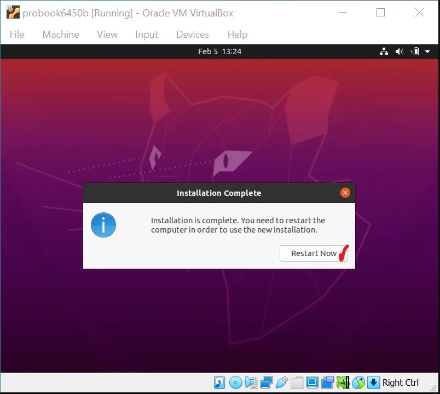Image resolution: width=440 pixels, height=394 pixels.
Task: Open the Input menu
Action: 146,34
